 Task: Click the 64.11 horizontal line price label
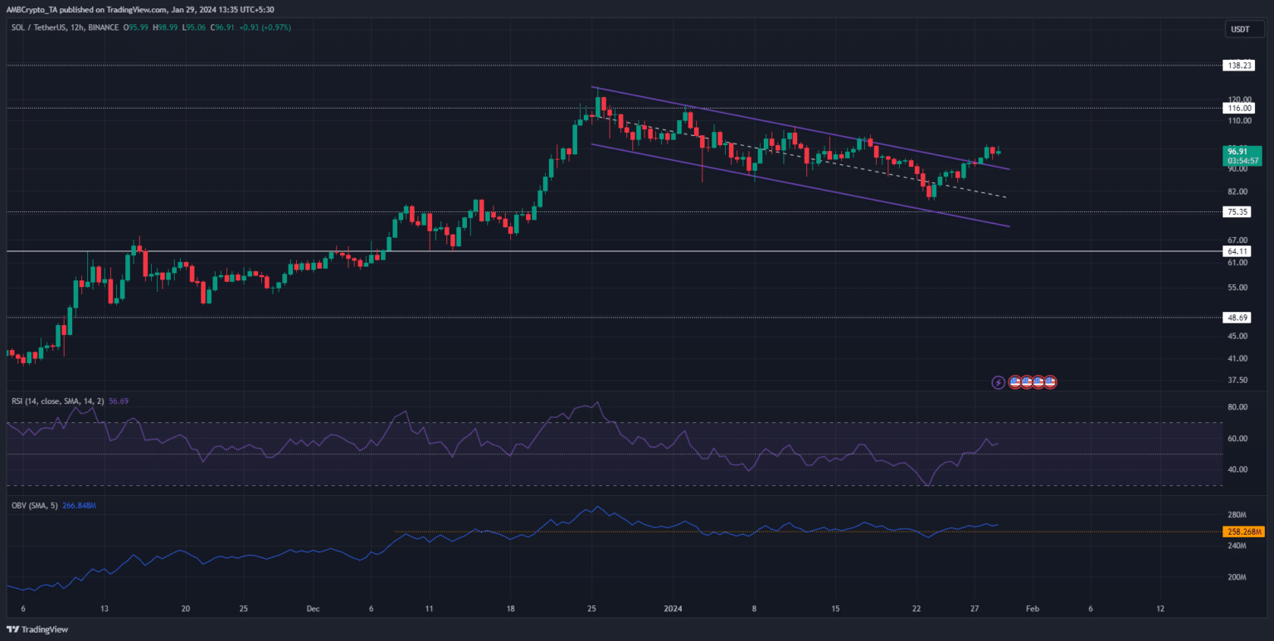click(x=1237, y=251)
